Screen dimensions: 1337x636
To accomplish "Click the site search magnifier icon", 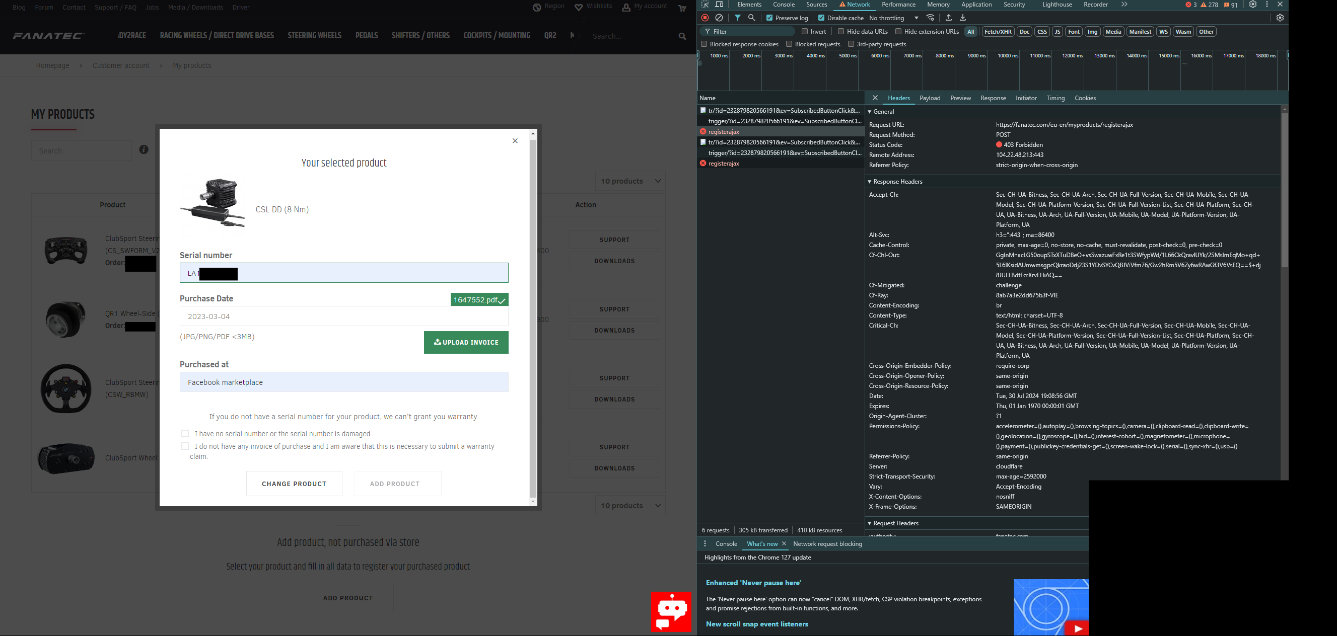I will click(682, 36).
